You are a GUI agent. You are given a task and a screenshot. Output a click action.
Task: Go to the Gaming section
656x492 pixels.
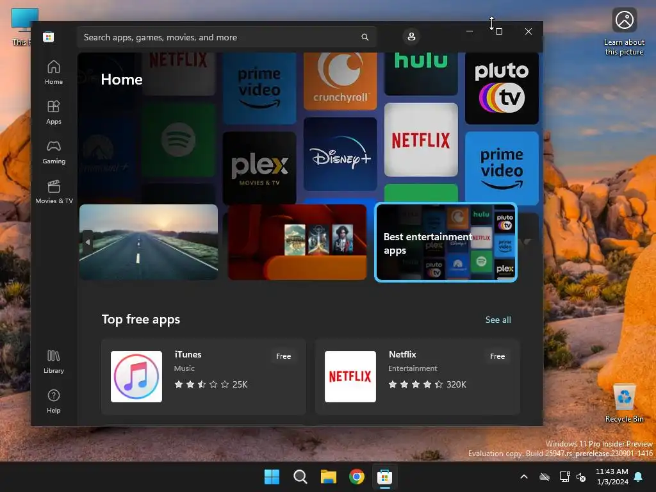pyautogui.click(x=54, y=152)
